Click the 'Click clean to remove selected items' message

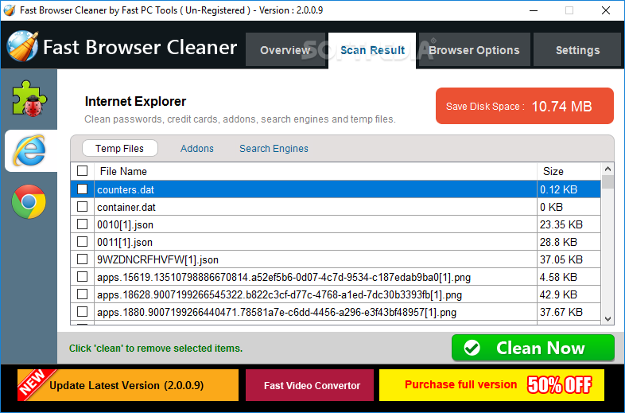click(x=156, y=349)
